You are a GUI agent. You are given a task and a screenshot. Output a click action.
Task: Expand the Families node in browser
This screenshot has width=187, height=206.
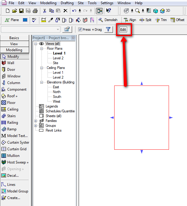[x=36, y=121]
